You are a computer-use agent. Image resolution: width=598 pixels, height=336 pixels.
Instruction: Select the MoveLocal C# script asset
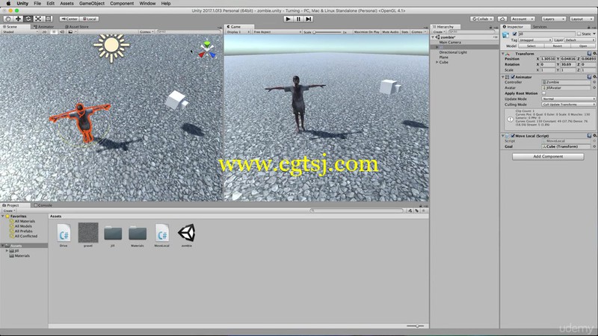tap(161, 233)
